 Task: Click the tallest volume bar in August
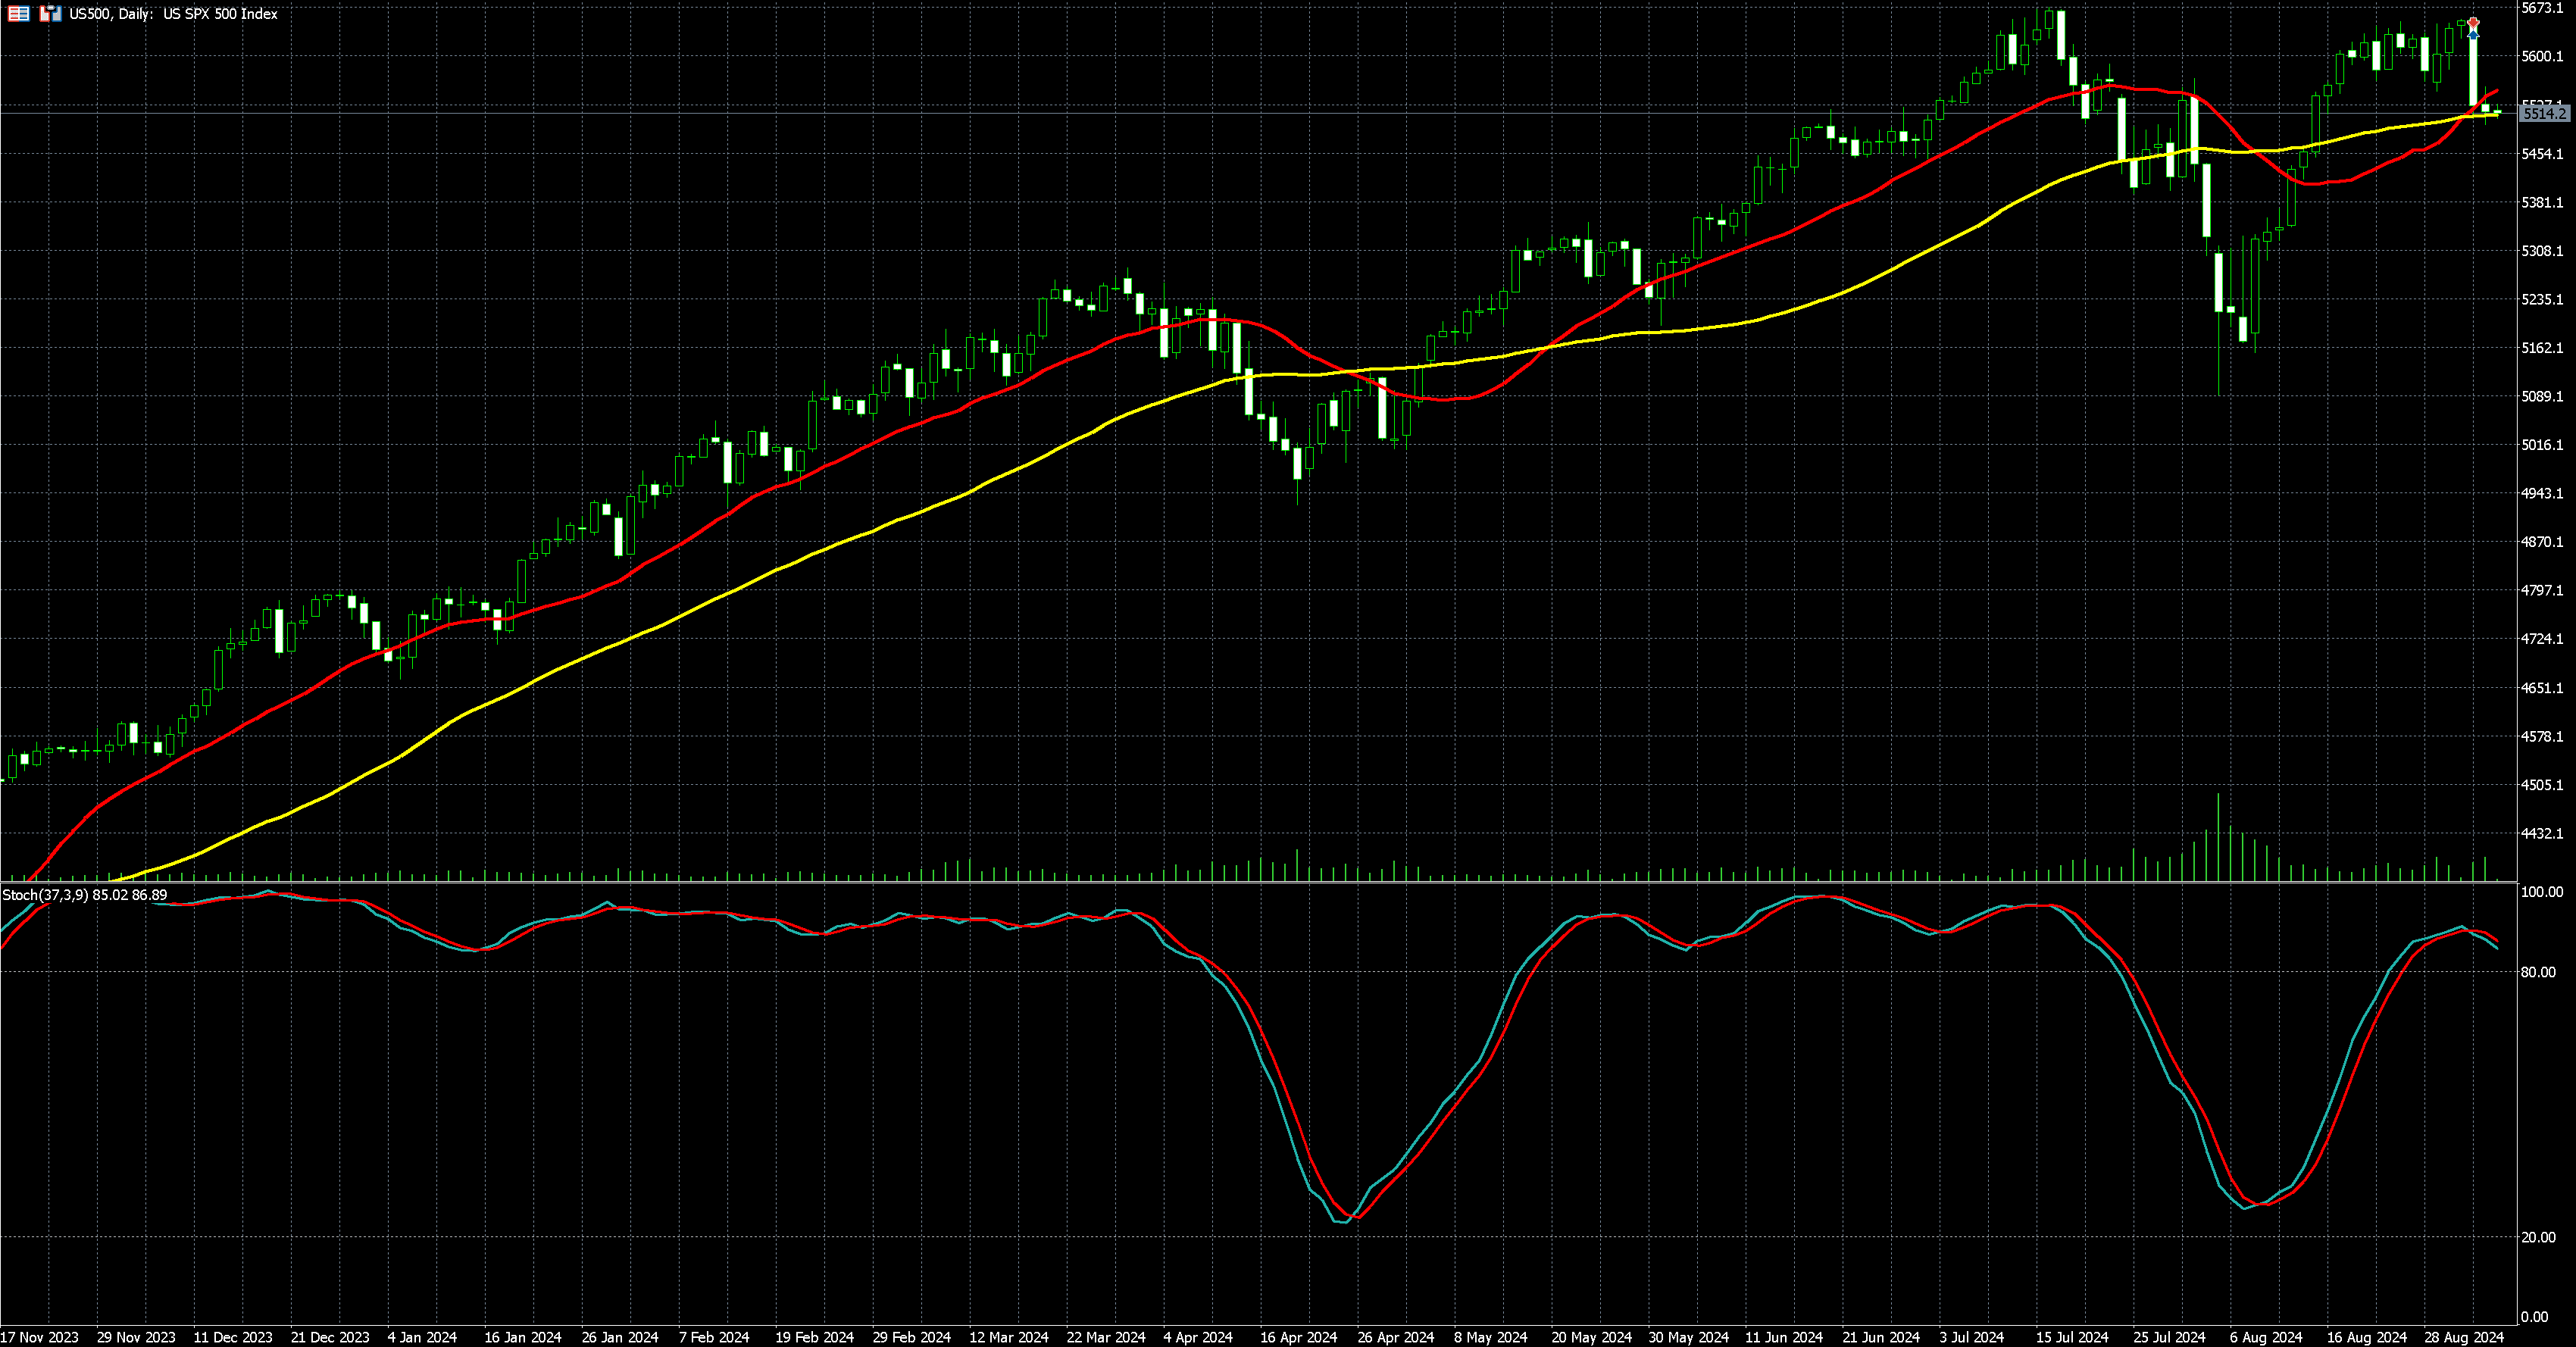click(x=2218, y=838)
